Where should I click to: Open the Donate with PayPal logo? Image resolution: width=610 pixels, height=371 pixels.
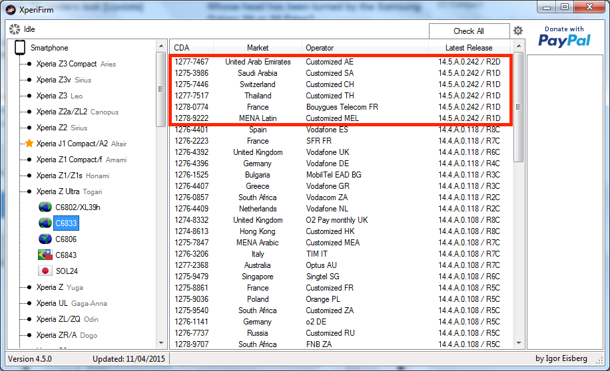pos(564,37)
